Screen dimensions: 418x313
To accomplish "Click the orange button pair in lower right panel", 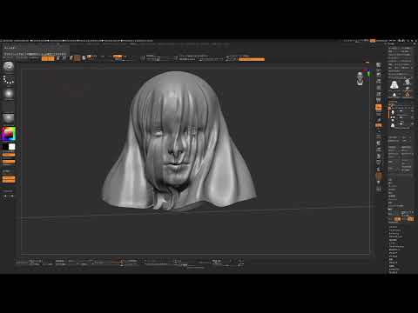I will (404, 219).
